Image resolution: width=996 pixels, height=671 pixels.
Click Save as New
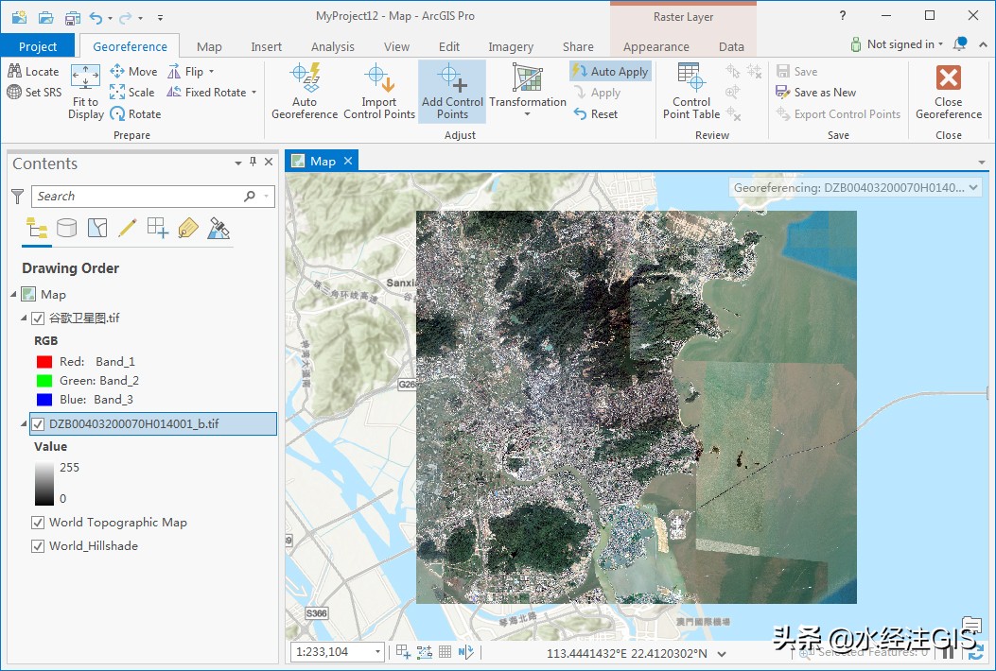click(x=815, y=93)
